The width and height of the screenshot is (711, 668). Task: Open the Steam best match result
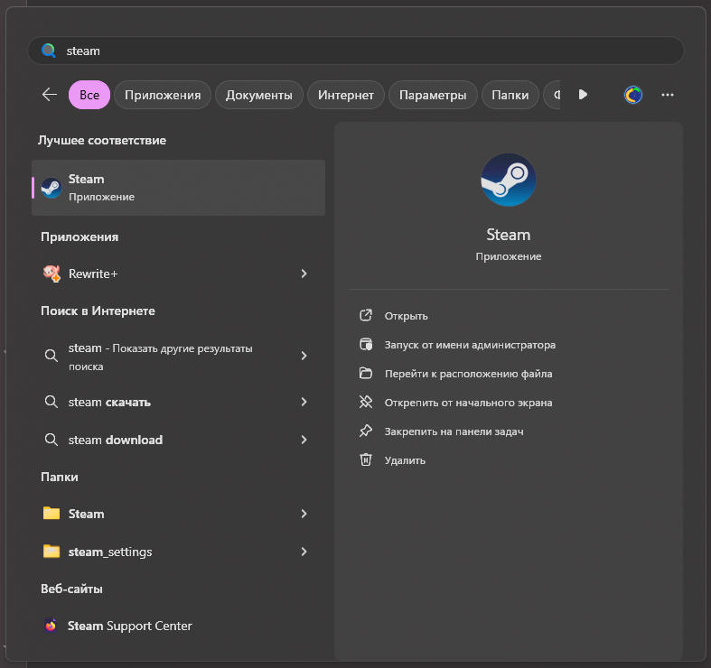(178, 188)
